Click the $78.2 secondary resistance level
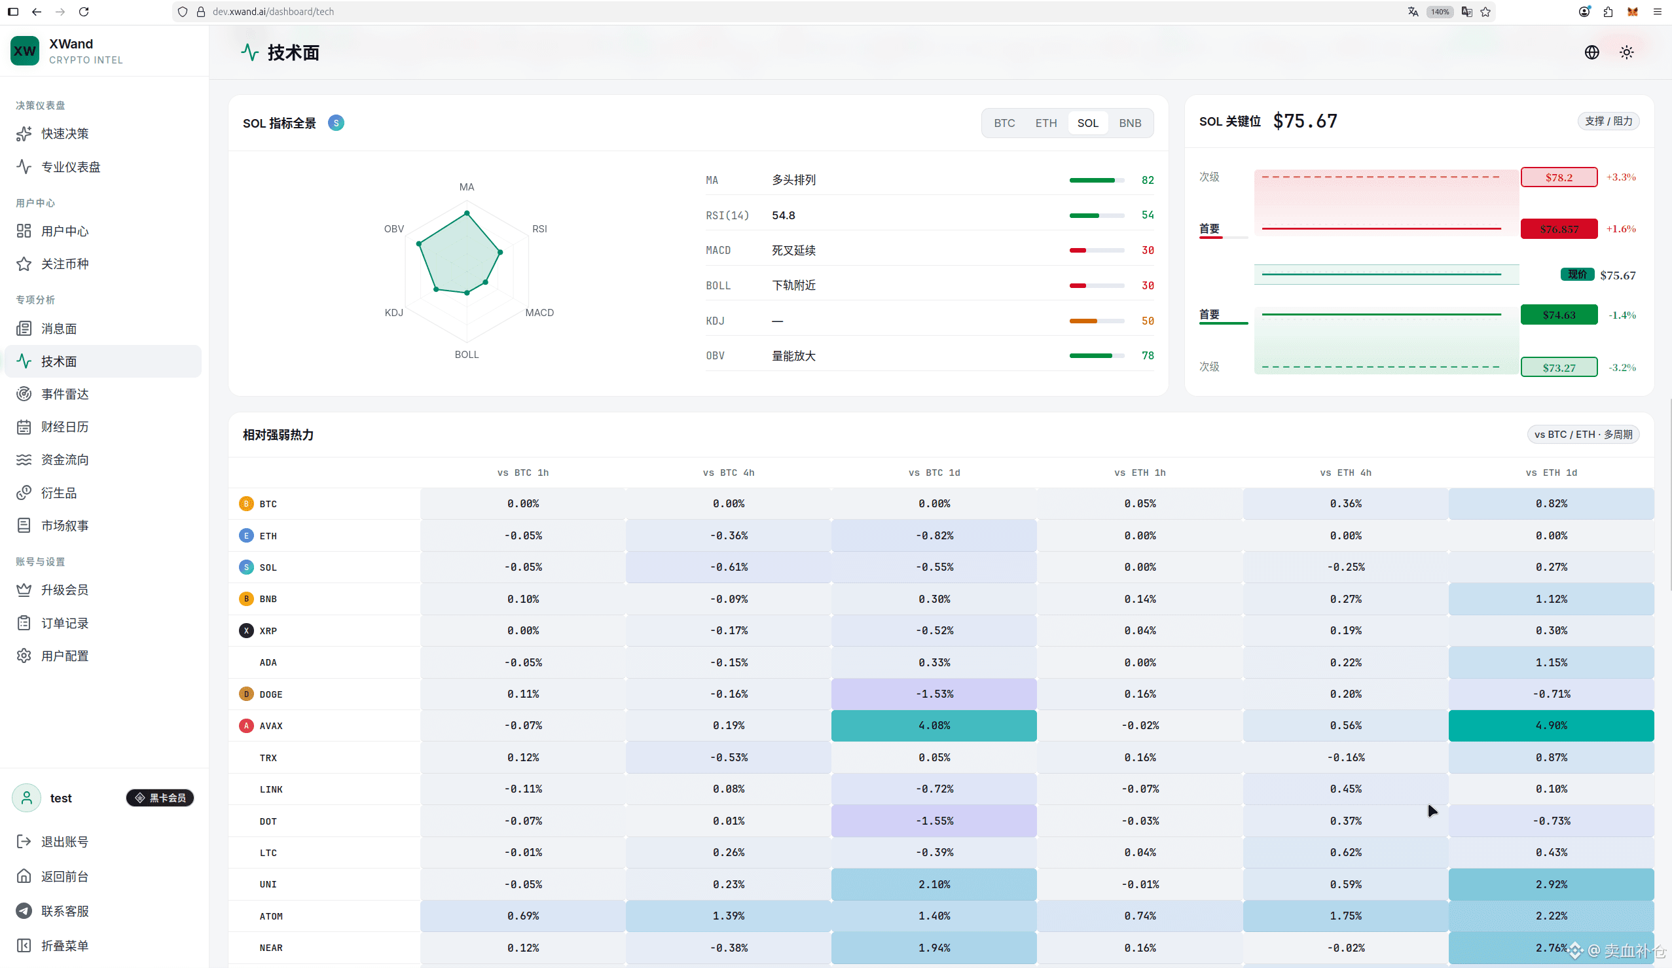 (1559, 177)
